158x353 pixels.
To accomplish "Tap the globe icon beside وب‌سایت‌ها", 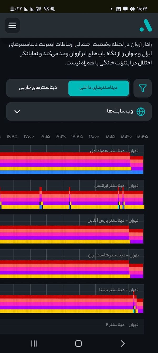I will coord(141,111).
